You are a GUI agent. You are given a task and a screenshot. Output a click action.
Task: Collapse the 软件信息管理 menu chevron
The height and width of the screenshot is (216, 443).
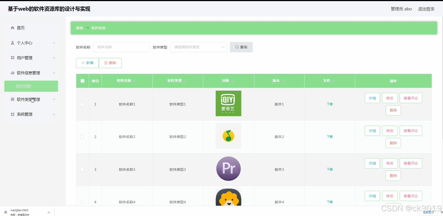54,73
